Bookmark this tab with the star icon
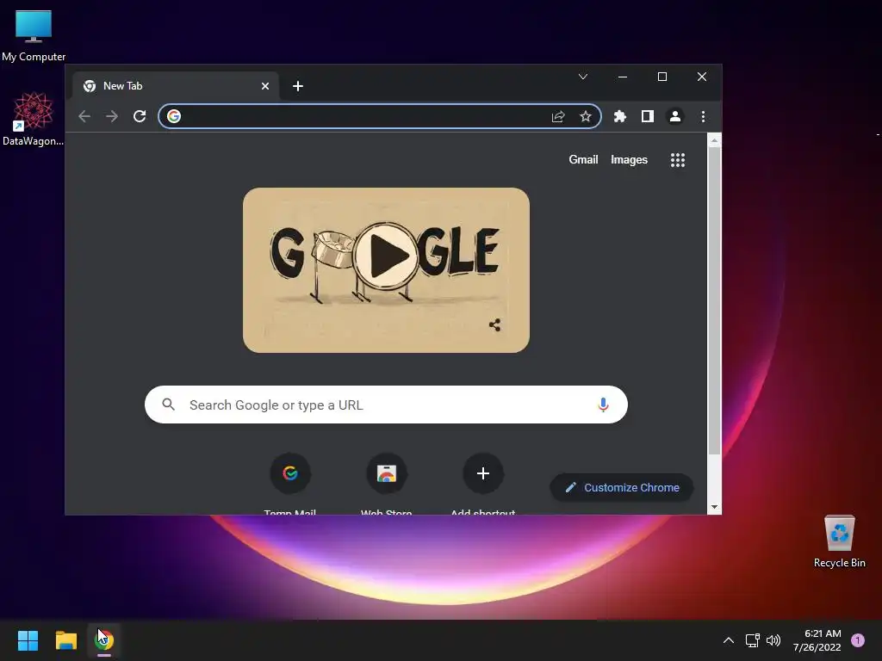This screenshot has height=661, width=882. click(x=586, y=116)
